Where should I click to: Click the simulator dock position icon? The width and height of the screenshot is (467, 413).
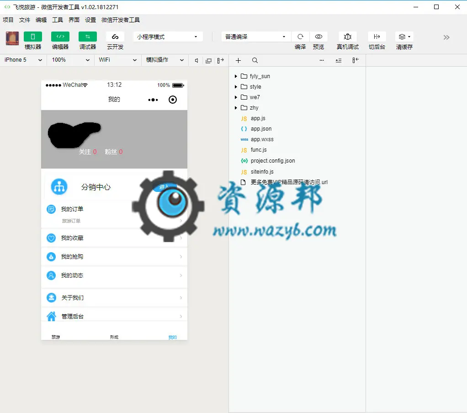point(220,60)
